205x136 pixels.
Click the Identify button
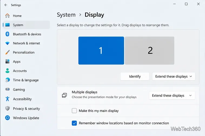click(x=135, y=76)
